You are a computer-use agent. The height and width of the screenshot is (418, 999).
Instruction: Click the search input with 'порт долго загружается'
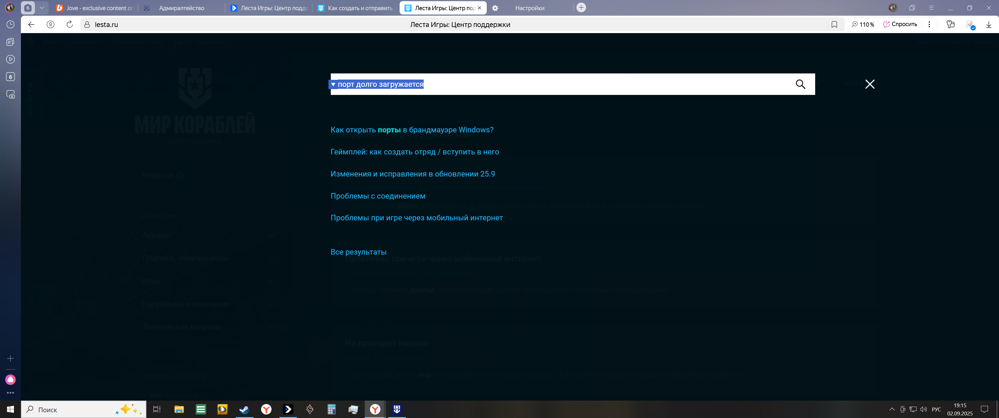pyautogui.click(x=572, y=84)
